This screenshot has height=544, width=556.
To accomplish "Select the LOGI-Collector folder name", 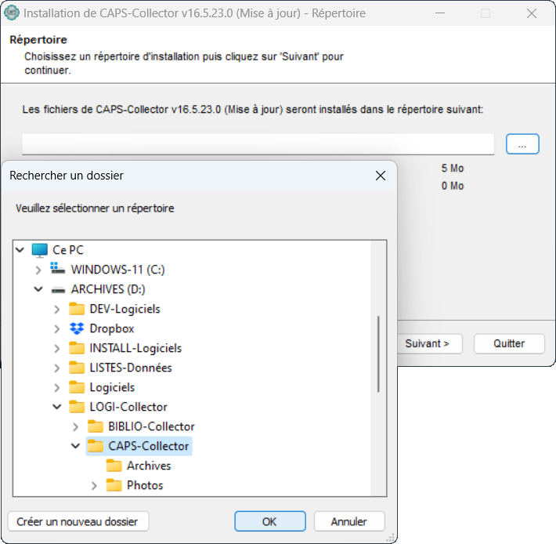I will click(128, 407).
